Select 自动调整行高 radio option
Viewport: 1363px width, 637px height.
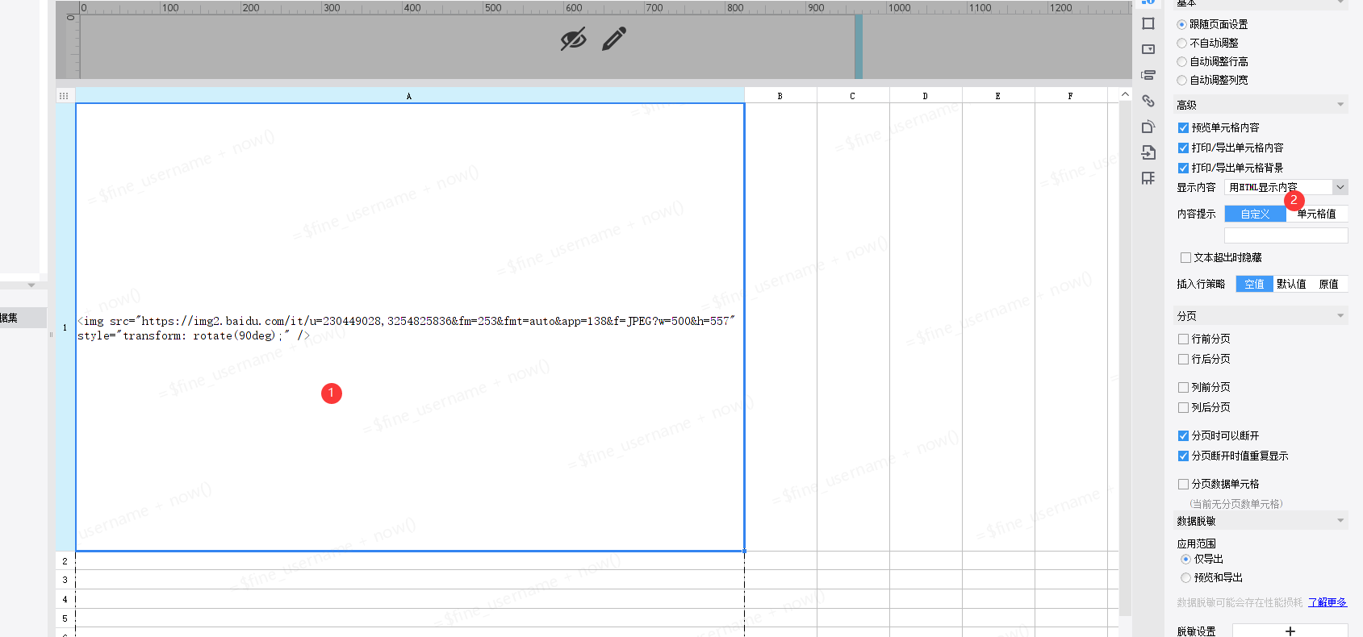[x=1182, y=61]
